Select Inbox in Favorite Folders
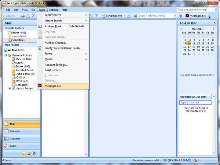Image resolution: width=220 pixels, height=165 pixels. [x=19, y=33]
